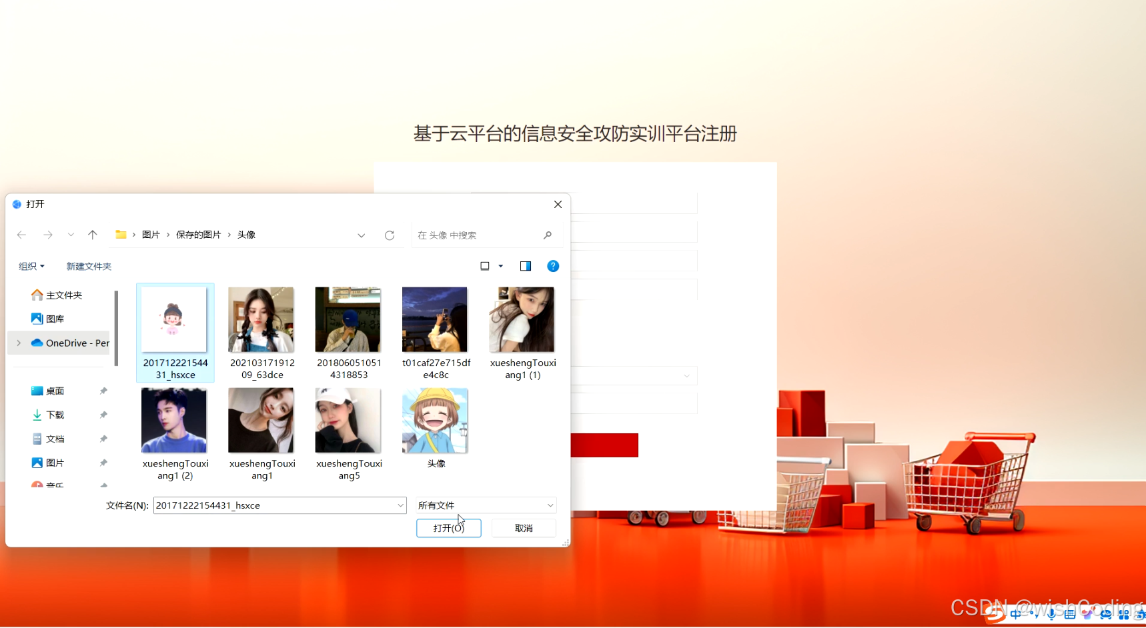The width and height of the screenshot is (1146, 628).
Task: Click the 打开(O) button
Action: tap(448, 527)
